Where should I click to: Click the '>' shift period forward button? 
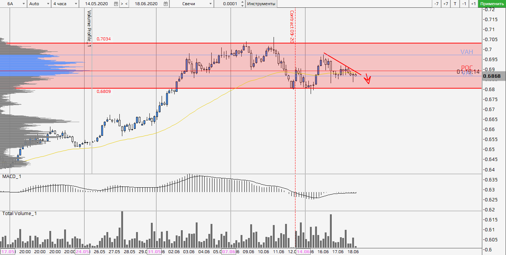pos(122,4)
